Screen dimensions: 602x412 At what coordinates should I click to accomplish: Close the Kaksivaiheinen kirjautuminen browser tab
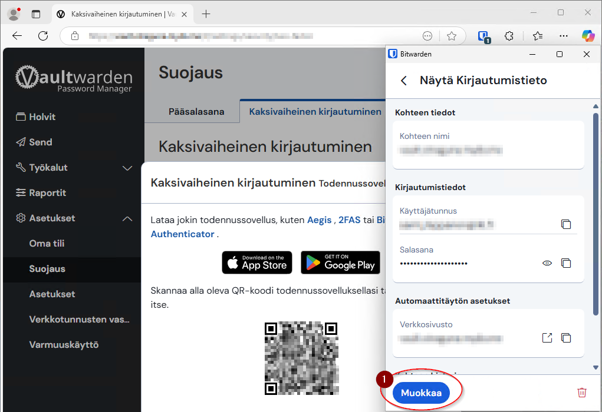coord(185,14)
